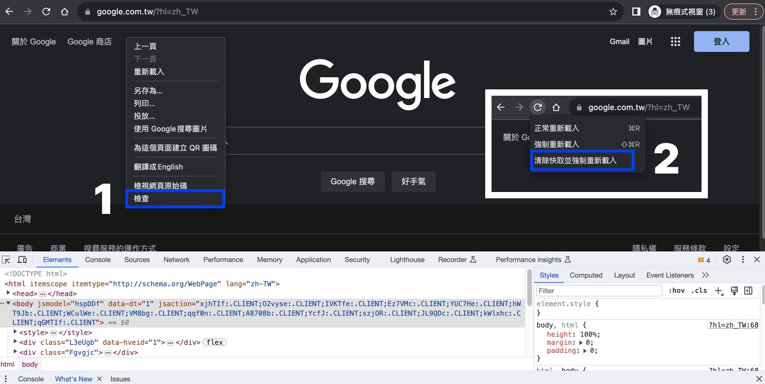Click the paintbrush rendering emulation icon

coord(734,291)
